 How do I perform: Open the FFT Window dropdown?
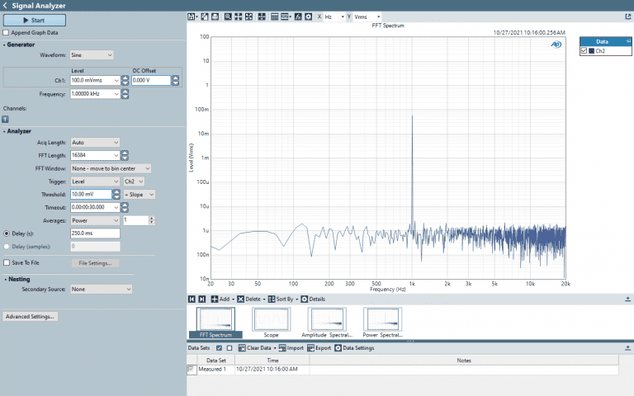111,168
